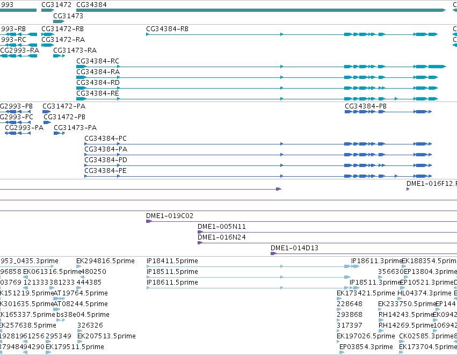This screenshot has width=457, height=355.
Task: Select transcript CG34384-RA label
Action: (98, 72)
